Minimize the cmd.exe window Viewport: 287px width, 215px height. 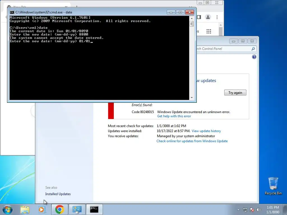[x=171, y=12]
